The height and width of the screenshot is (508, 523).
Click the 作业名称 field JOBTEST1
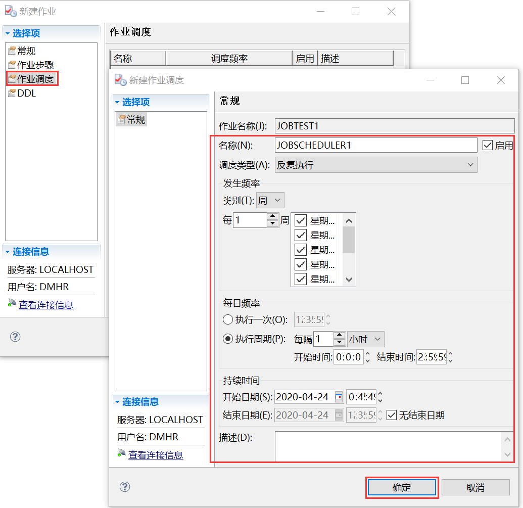tap(395, 126)
